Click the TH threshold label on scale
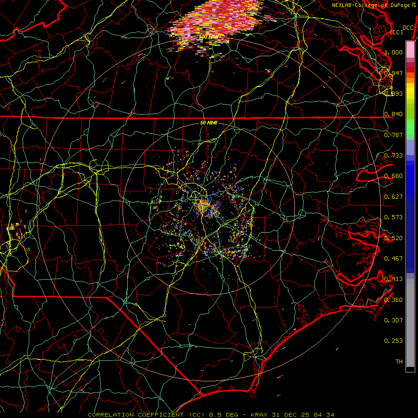Screen dimensions: 418x418 399,361
